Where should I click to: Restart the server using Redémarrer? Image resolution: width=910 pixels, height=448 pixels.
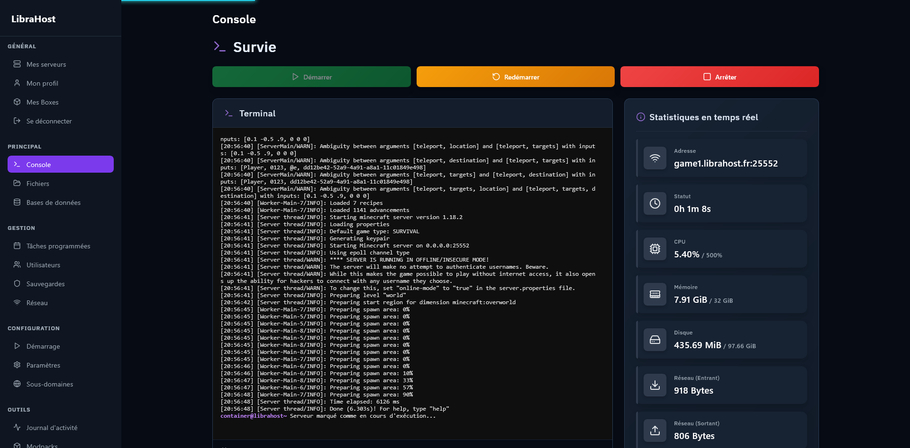pos(515,77)
